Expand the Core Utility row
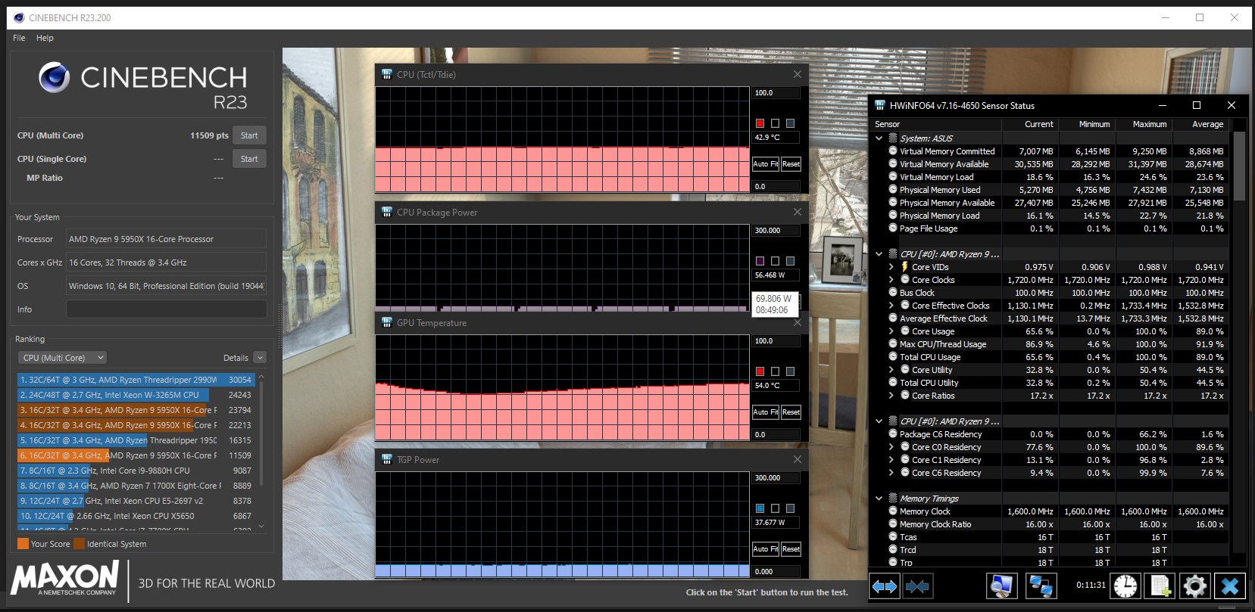The width and height of the screenshot is (1255, 612). point(891,369)
